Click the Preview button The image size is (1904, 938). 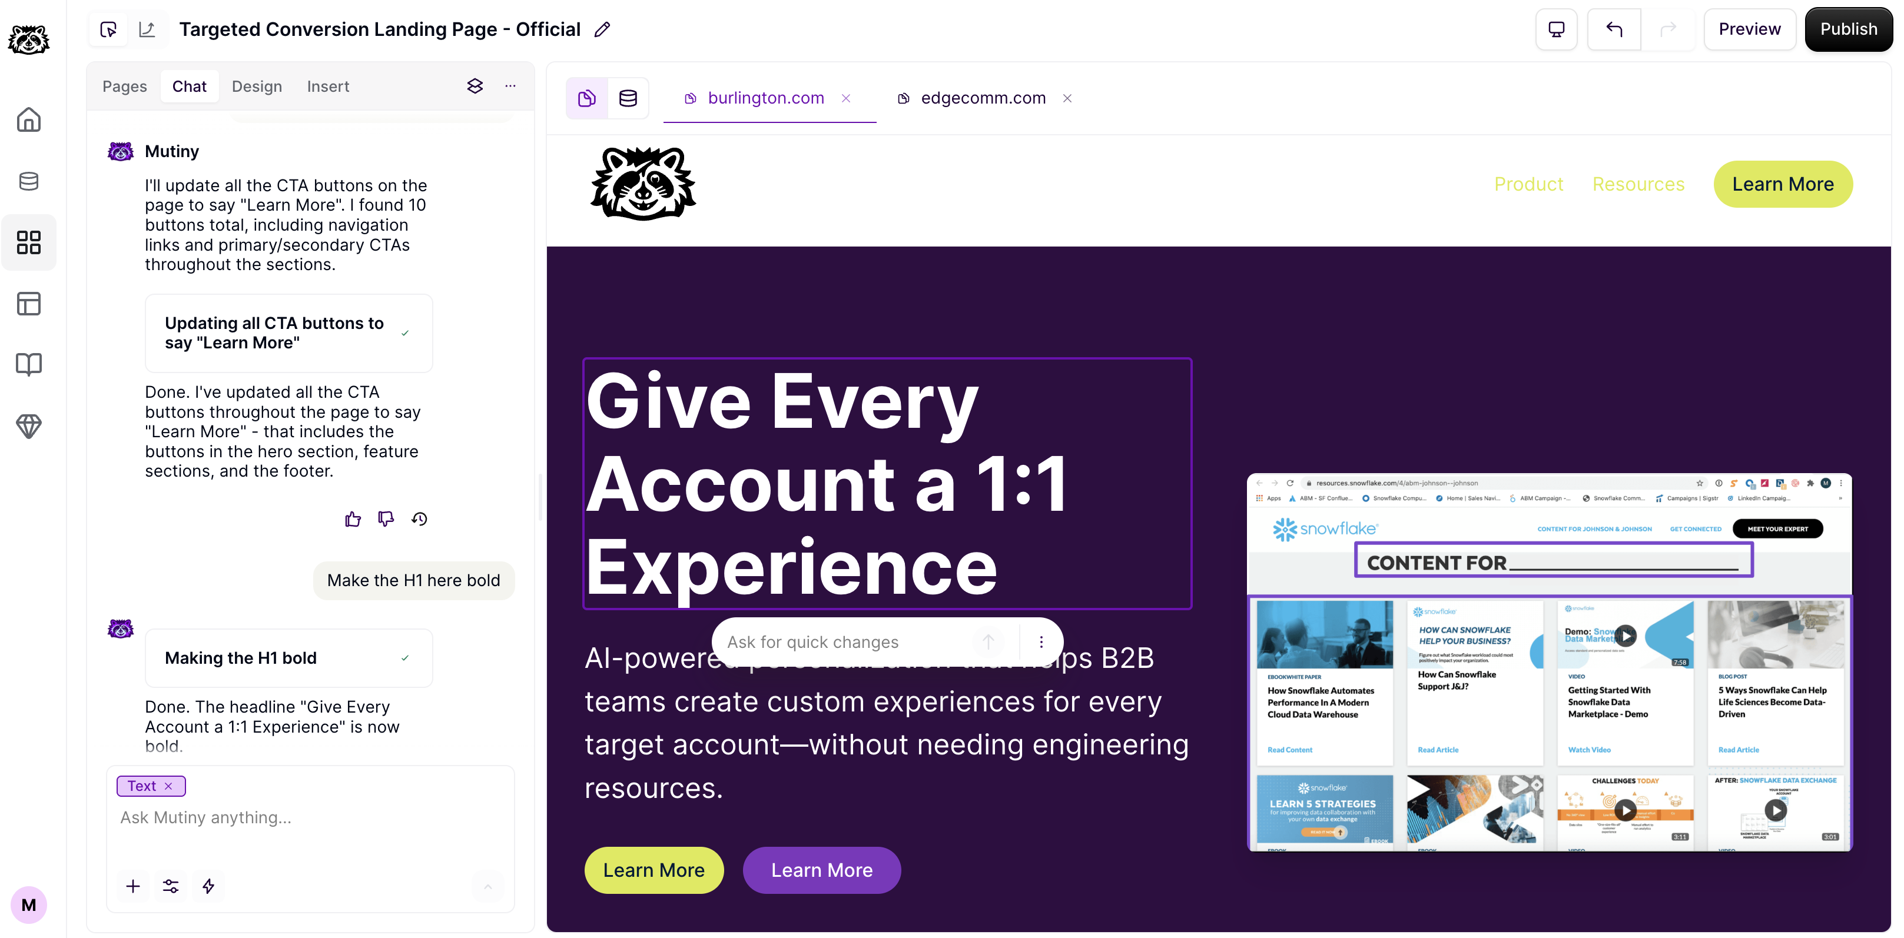click(1750, 29)
